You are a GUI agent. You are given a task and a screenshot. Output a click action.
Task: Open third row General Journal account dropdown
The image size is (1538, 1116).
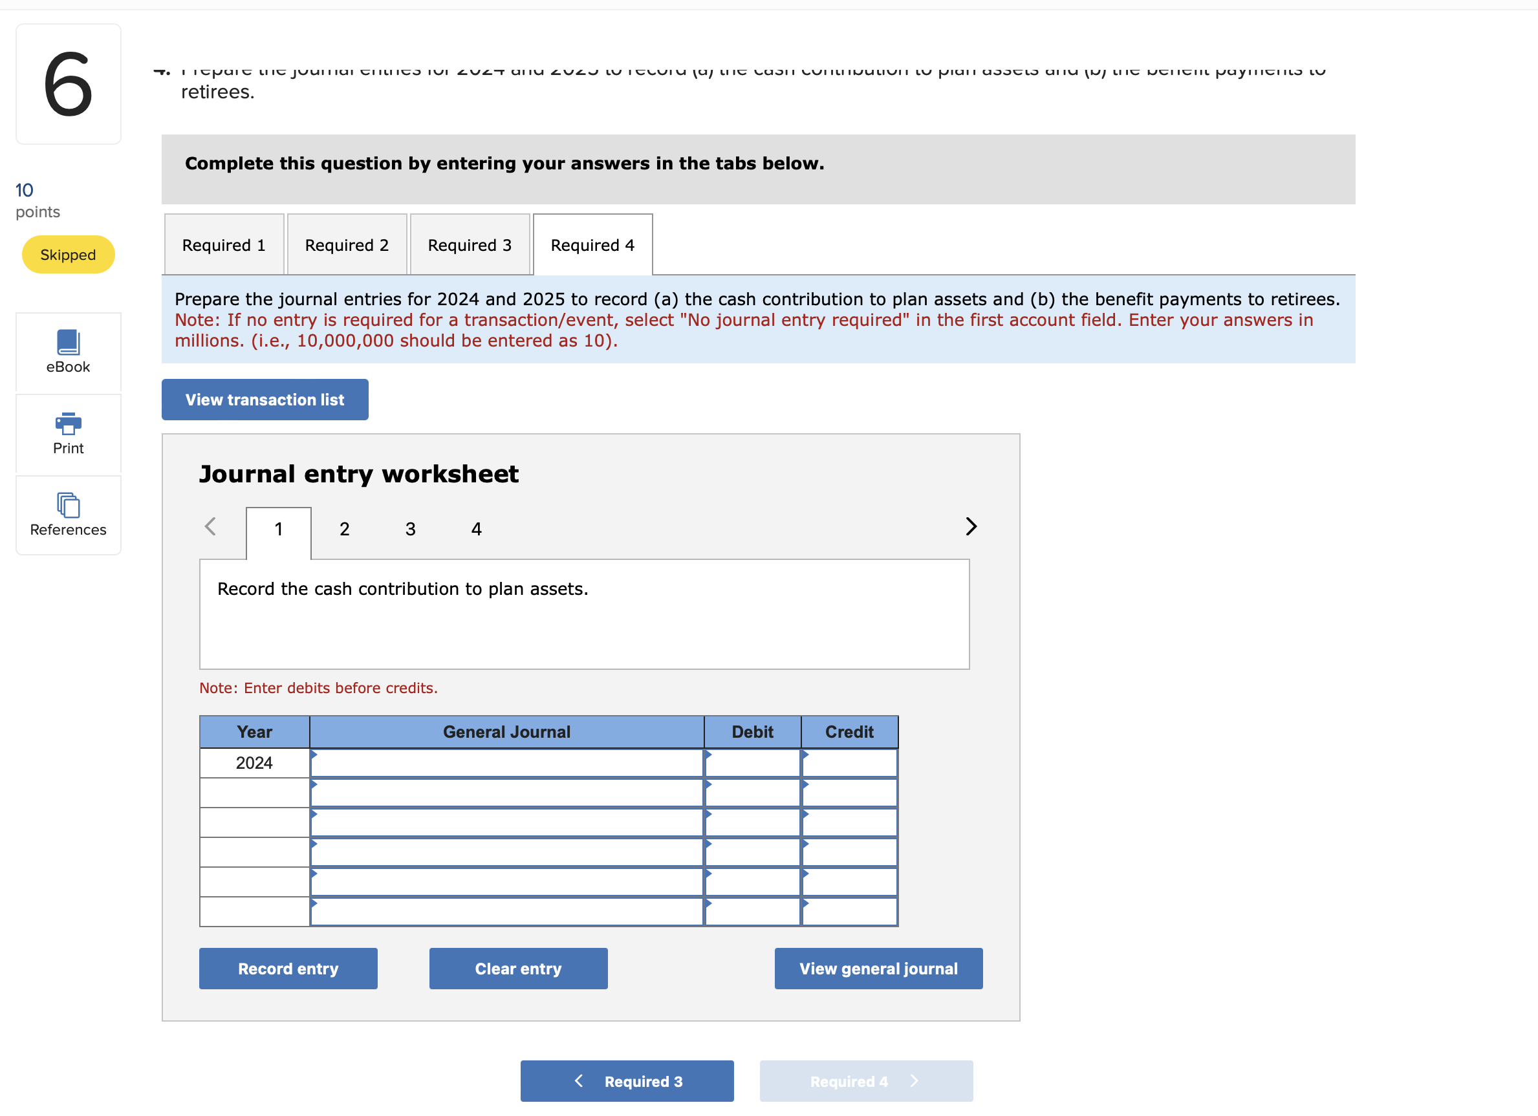coord(506,823)
